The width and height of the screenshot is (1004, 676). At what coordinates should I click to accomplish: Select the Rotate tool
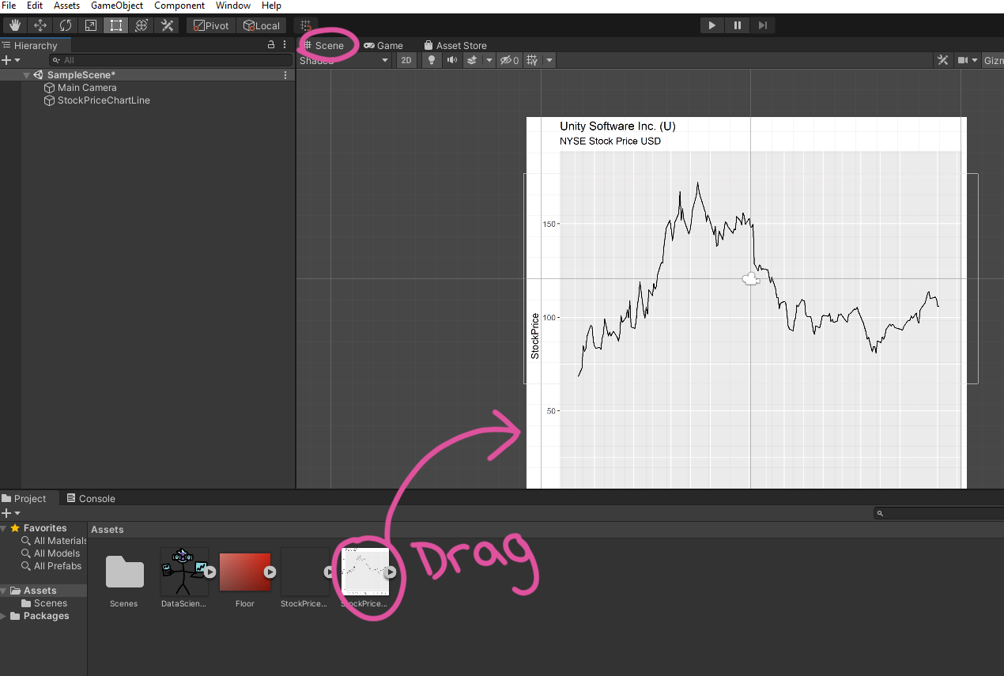tap(66, 25)
